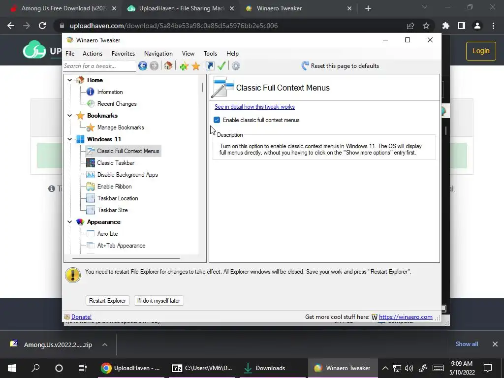Click I'll do it myself later
Viewport: 504px width, 378px height.
[x=158, y=301]
